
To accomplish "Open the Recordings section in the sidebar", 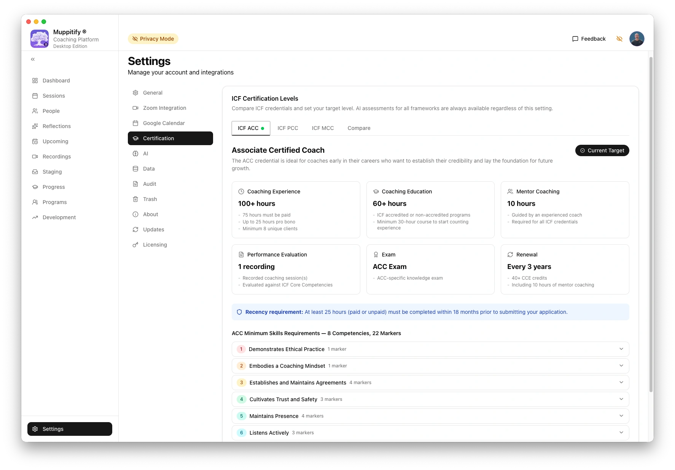I will pos(56,157).
